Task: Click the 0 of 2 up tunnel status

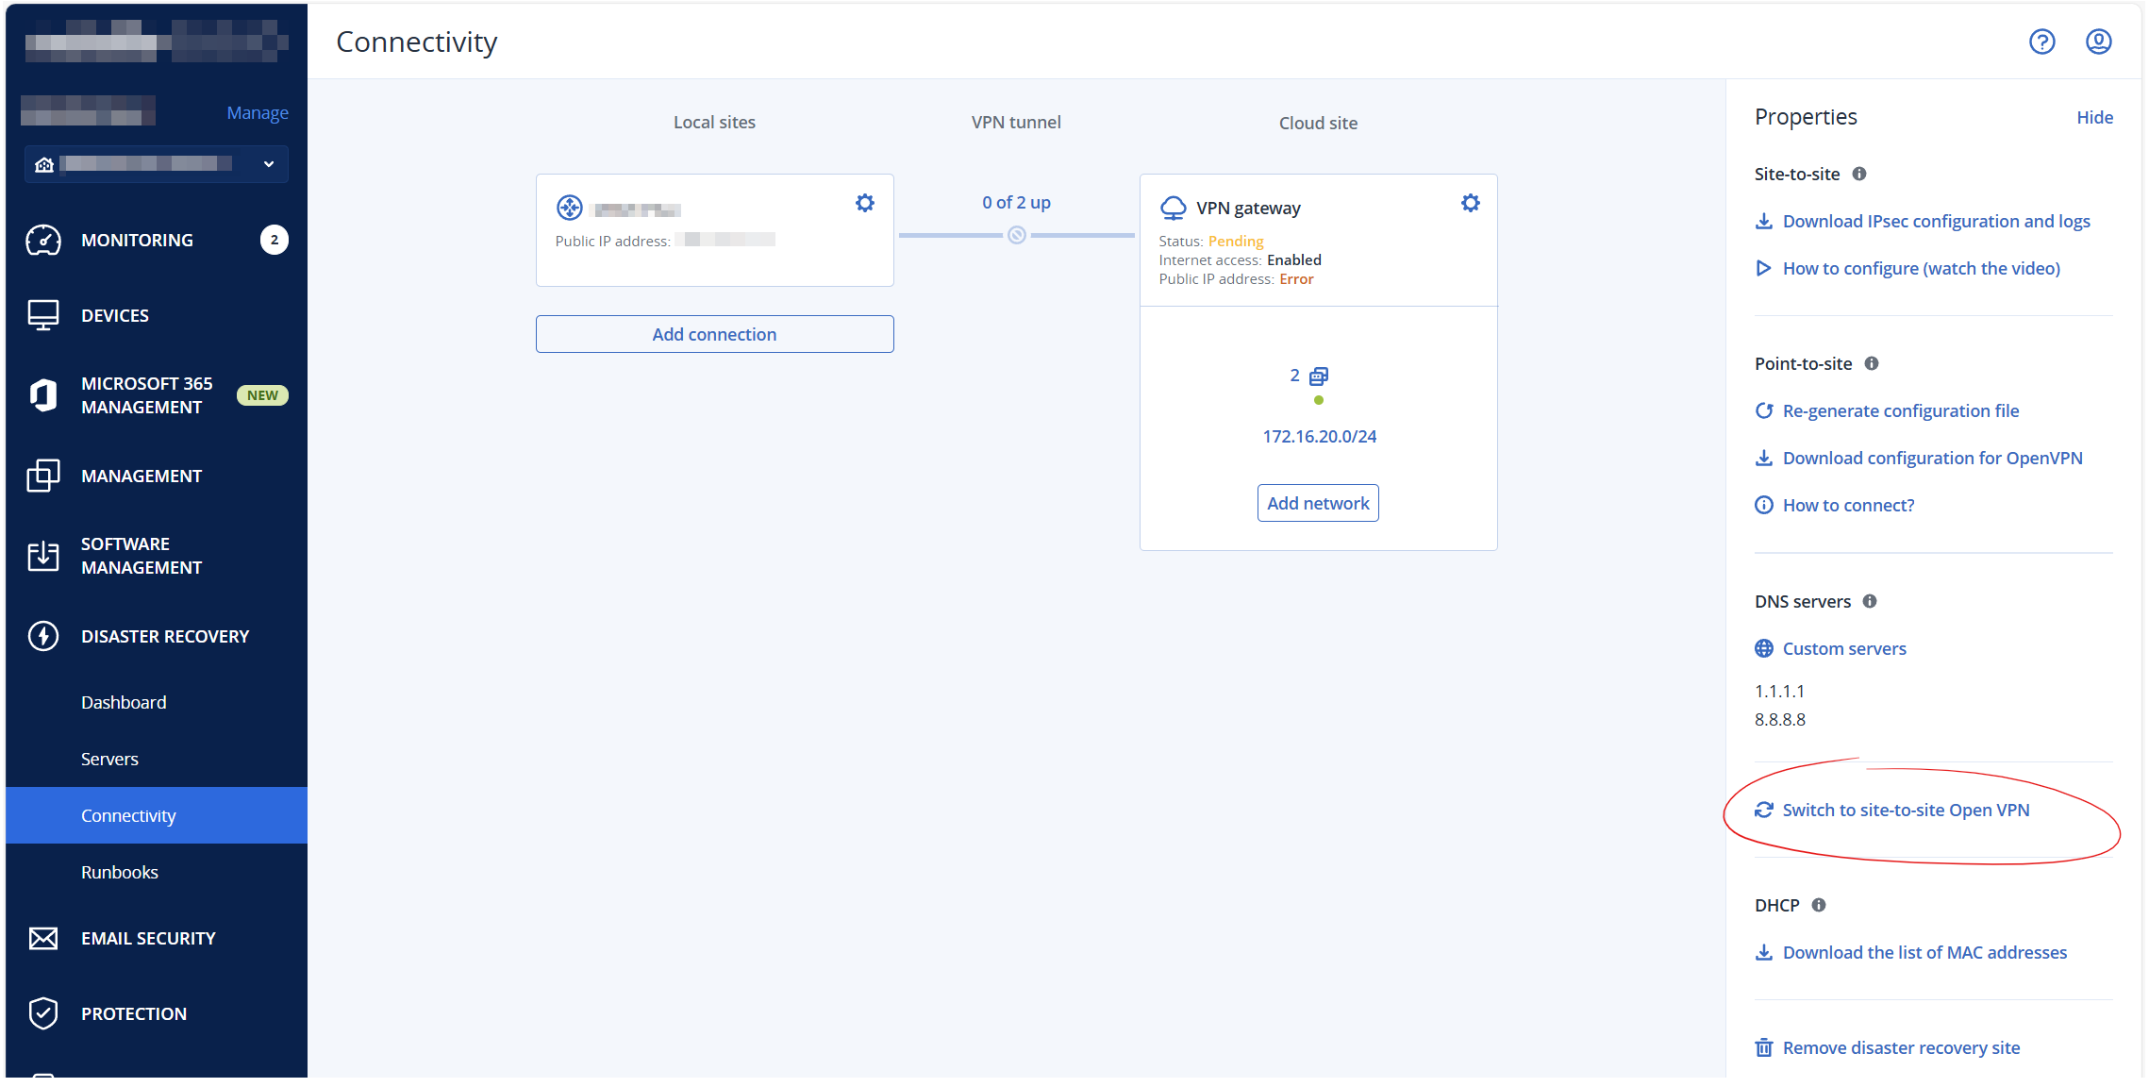Action: [1016, 202]
